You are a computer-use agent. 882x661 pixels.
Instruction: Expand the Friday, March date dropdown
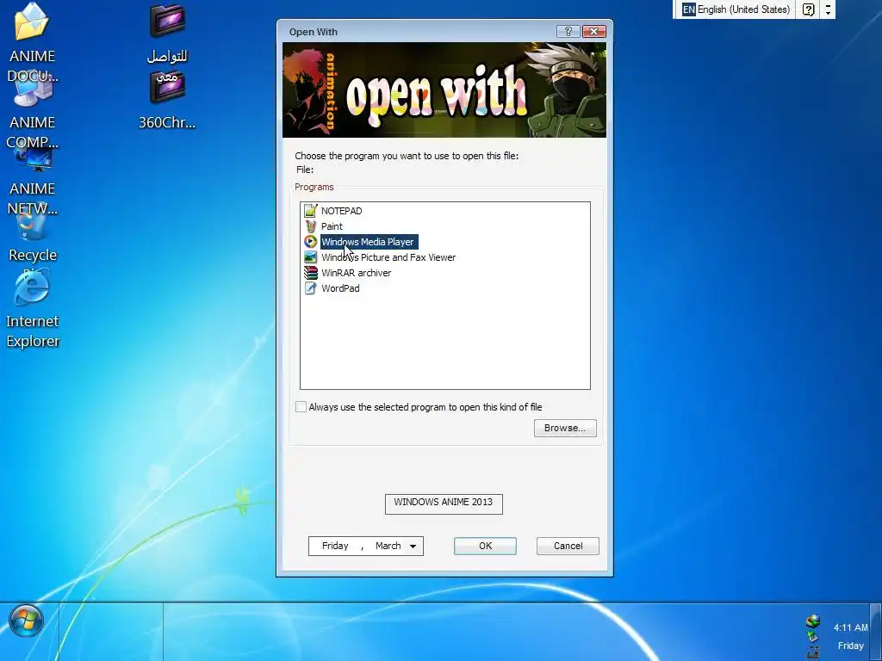[x=413, y=546]
